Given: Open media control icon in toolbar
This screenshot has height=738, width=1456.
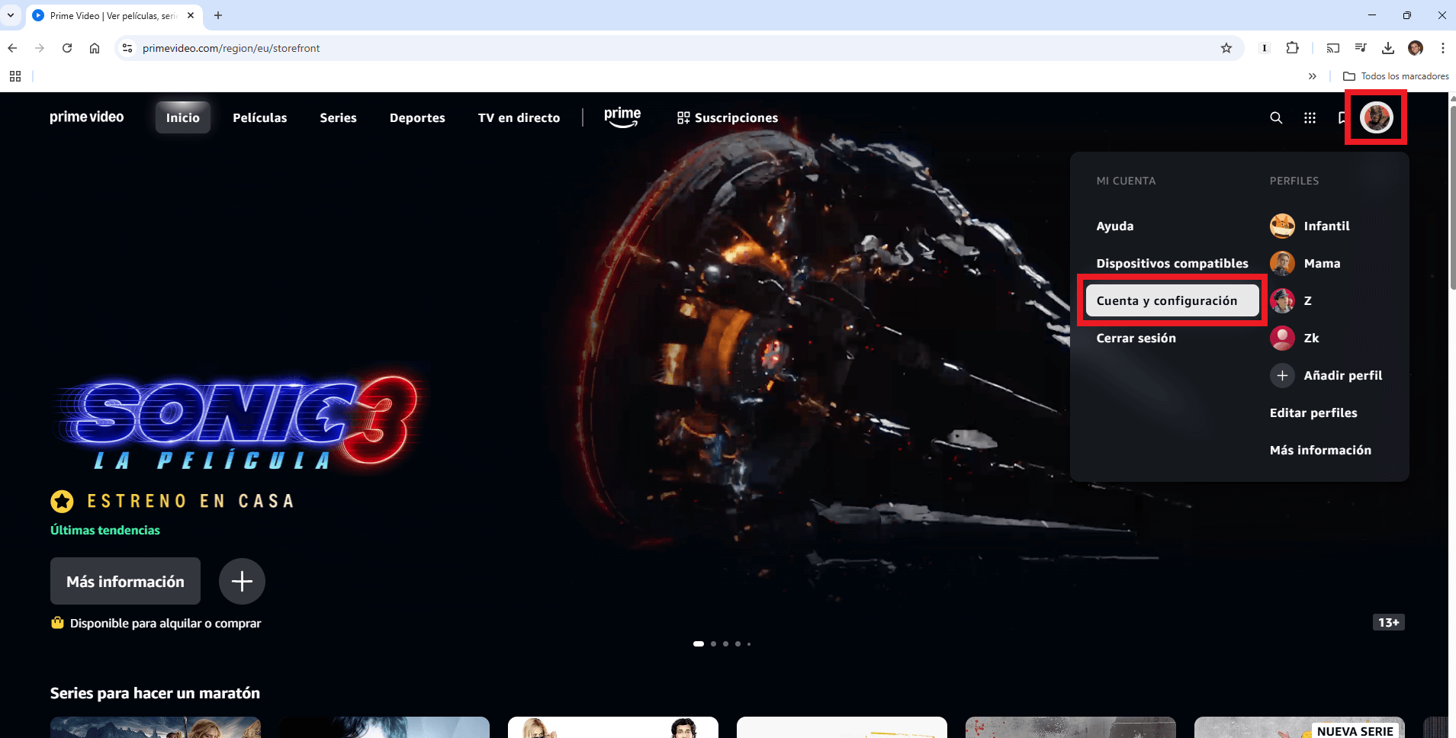Looking at the screenshot, I should click(x=1361, y=48).
